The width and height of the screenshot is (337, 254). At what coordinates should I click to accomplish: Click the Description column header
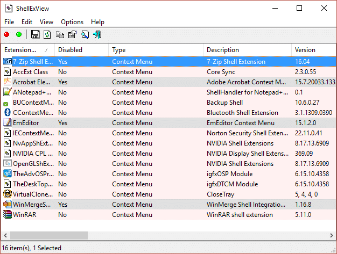coord(247,50)
